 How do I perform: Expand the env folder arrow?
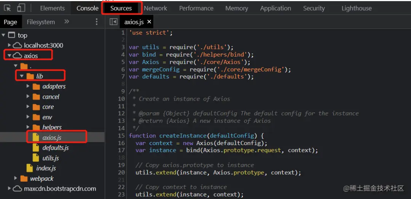(28, 117)
